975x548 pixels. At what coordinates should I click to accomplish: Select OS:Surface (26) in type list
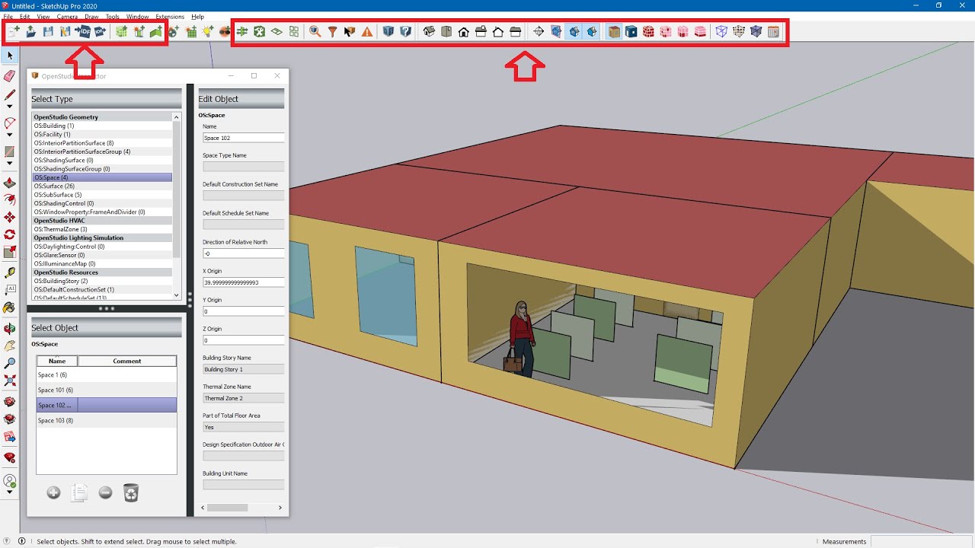tap(102, 186)
